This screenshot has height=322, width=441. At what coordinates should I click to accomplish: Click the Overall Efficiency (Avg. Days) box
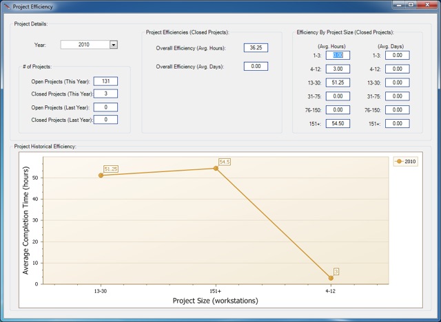click(256, 67)
